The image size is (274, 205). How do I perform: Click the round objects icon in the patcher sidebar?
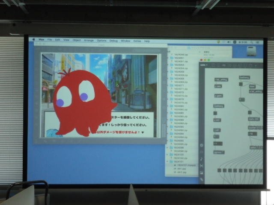tap(202, 145)
